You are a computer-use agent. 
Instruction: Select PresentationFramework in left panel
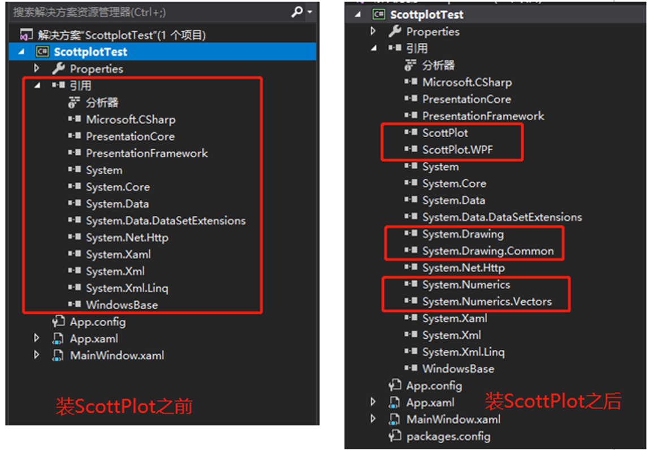tap(146, 154)
